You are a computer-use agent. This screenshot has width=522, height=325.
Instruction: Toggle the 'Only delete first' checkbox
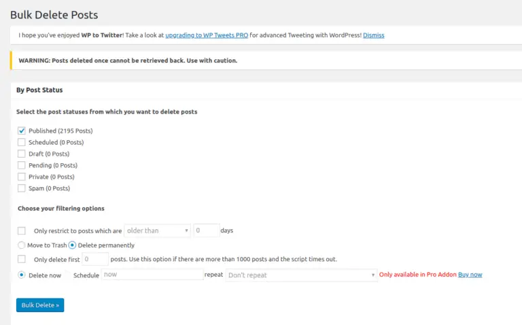tap(22, 259)
